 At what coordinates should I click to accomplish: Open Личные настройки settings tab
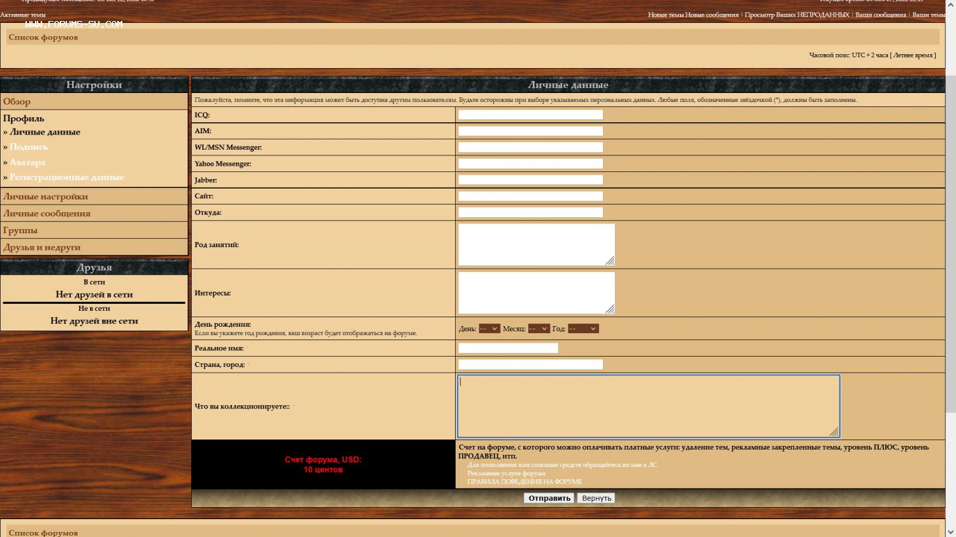pyautogui.click(x=46, y=197)
